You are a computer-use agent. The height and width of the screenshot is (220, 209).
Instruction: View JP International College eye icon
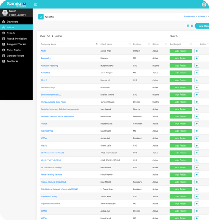196,167
